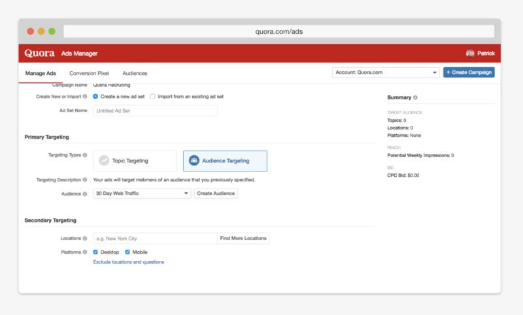Click the Primary Targeting heading
523x315 pixels.
click(46, 137)
